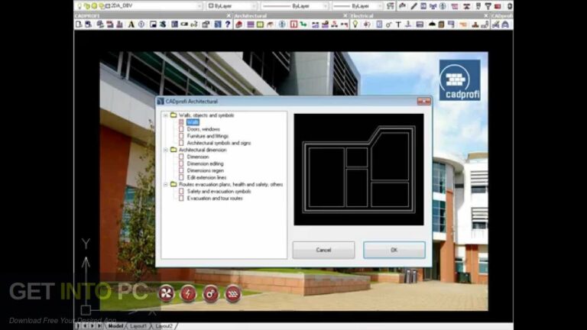Collapse the Walls, objects and symbols folder
This screenshot has height=330, width=587.
click(165, 115)
